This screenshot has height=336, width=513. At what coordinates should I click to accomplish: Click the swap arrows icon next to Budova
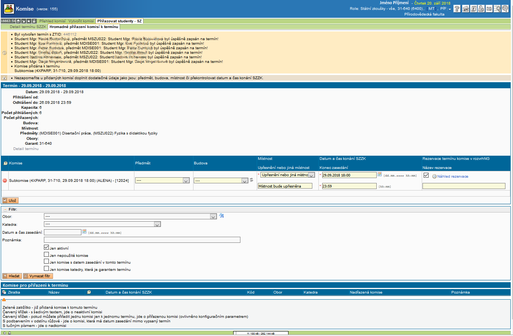coord(251,180)
